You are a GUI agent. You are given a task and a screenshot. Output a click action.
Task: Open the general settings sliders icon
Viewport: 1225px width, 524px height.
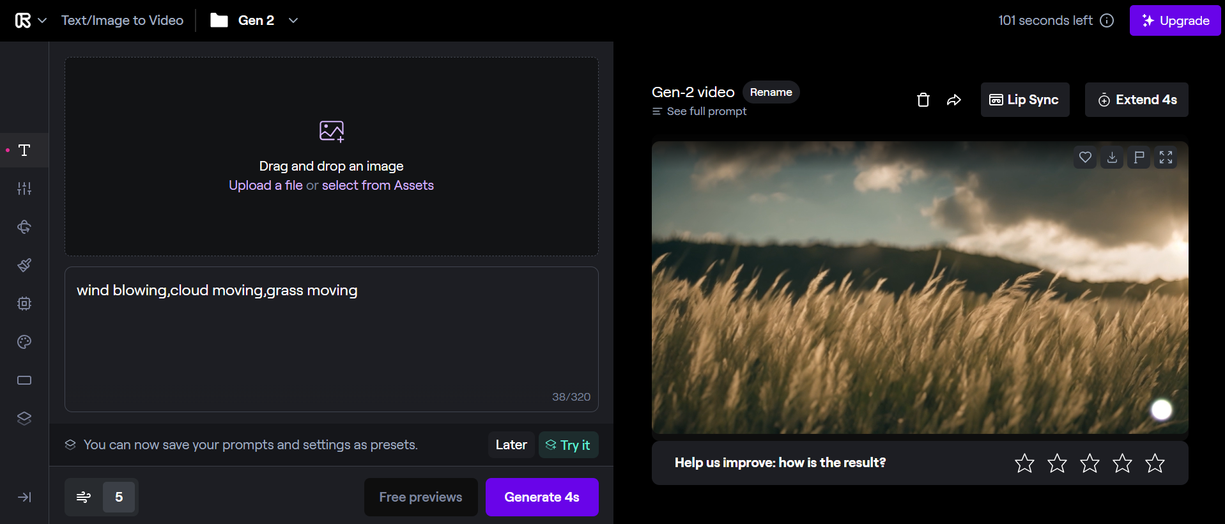[24, 189]
